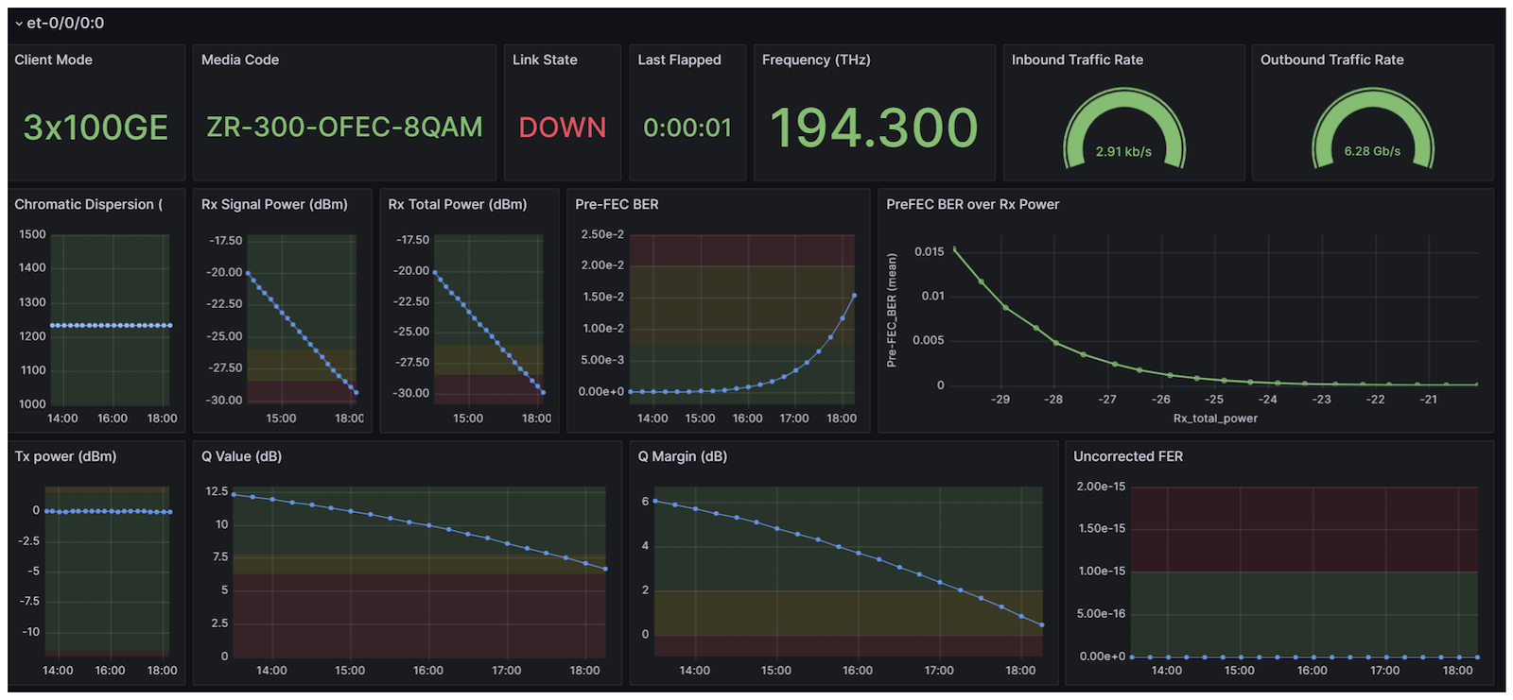Click the Pre-FEC BER panel title

click(617, 204)
